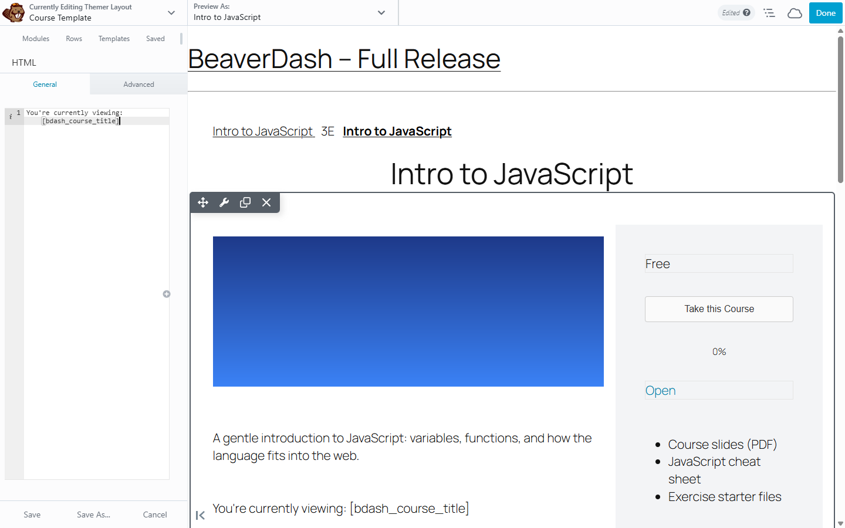845x528 pixels.
Task: Click the move handle icon on module
Action: point(203,202)
